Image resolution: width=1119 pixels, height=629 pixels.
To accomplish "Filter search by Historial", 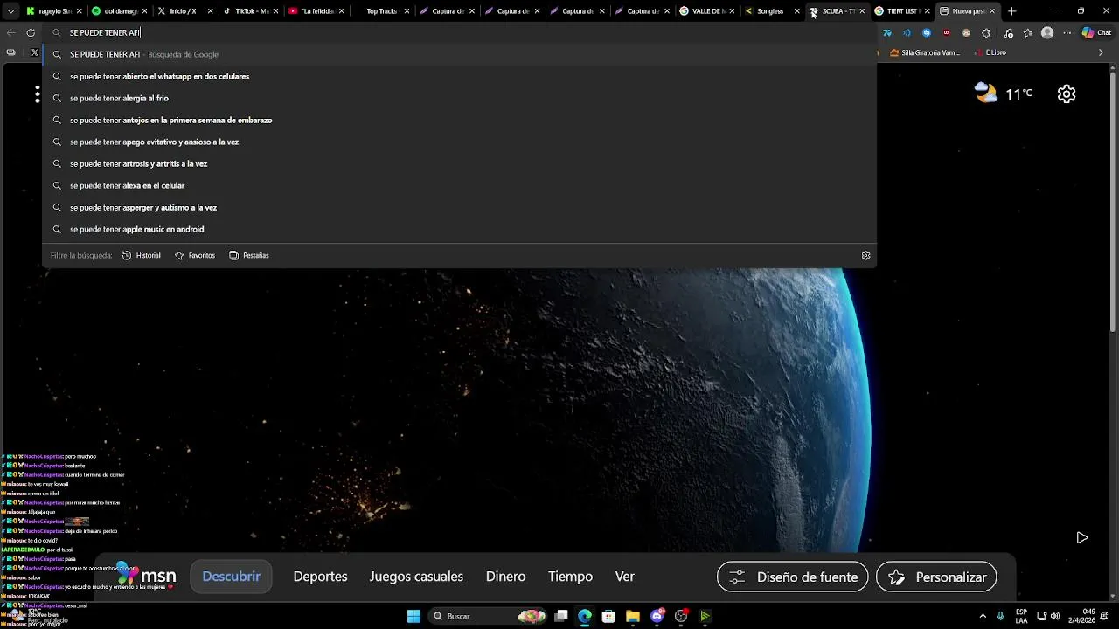I will tap(142, 256).
